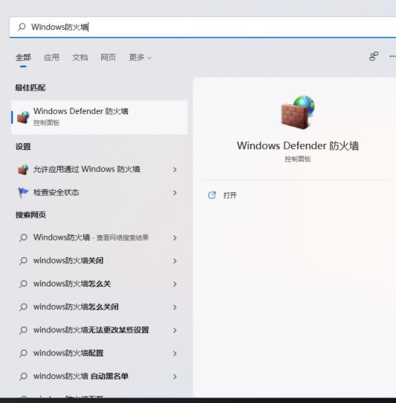This screenshot has width=396, height=403.
Task: Click search icon beside windows防火墙怎么关闭
Action: pyautogui.click(x=23, y=307)
